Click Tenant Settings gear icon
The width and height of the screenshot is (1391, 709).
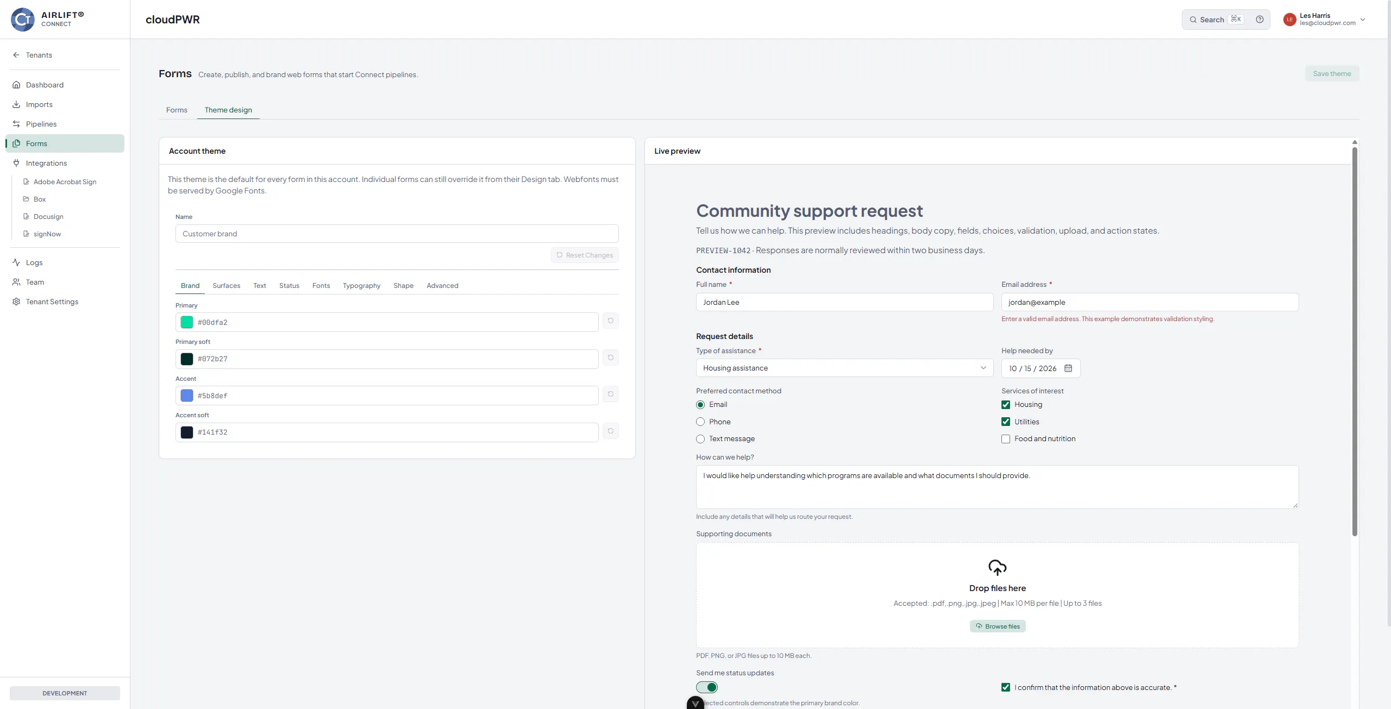coord(16,302)
